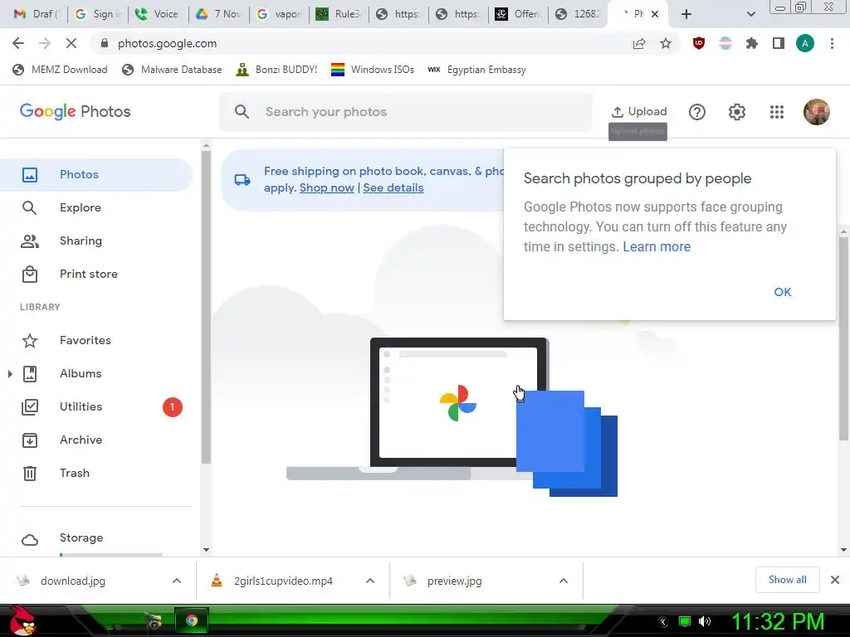Switch to the Voice tab

(157, 14)
